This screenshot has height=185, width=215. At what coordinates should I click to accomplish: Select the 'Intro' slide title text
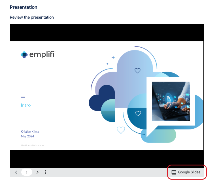[x=26, y=105]
